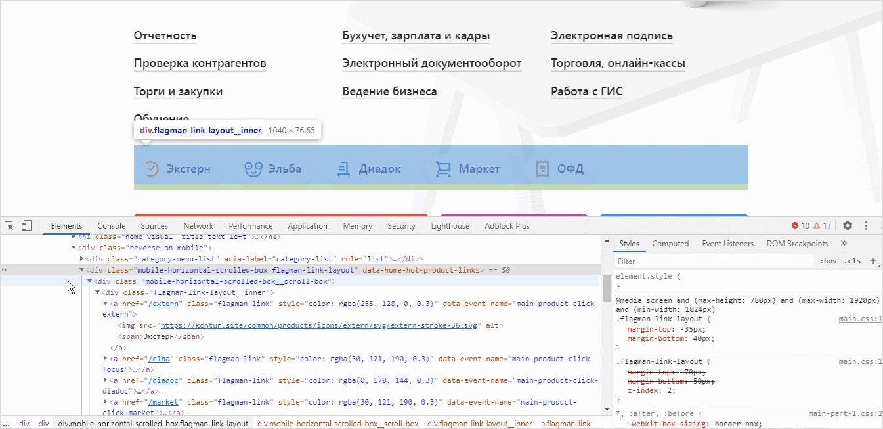The image size is (883, 429).
Task: Open the DOM Breakpoints tab
Action: coord(797,243)
